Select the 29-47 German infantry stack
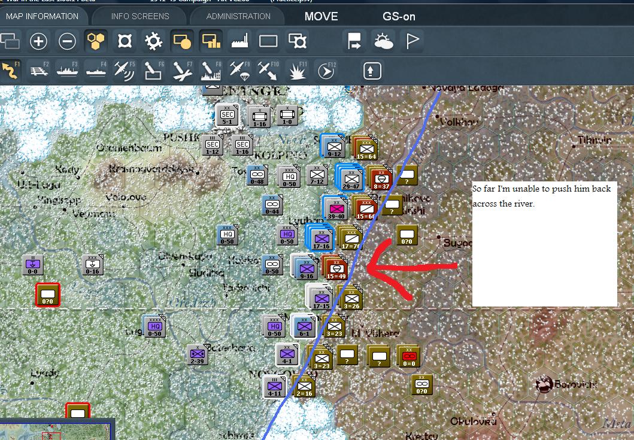The height and width of the screenshot is (440, 634). (351, 178)
